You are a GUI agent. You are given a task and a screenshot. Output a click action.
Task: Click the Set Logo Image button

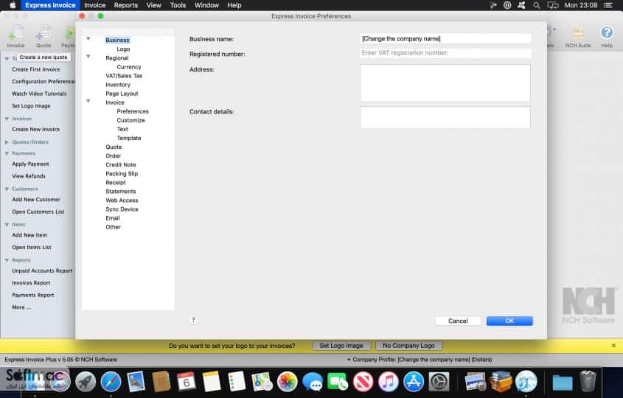point(341,346)
